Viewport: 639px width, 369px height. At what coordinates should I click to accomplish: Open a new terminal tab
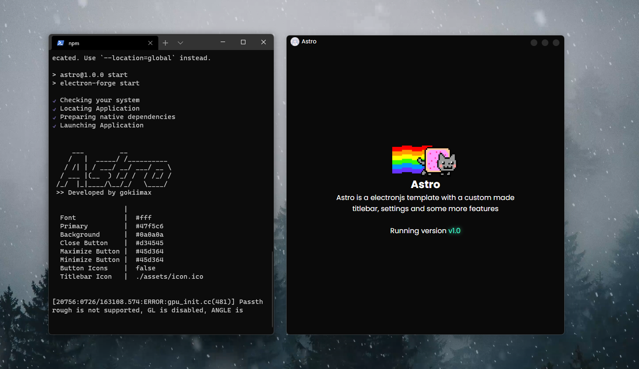pos(165,43)
